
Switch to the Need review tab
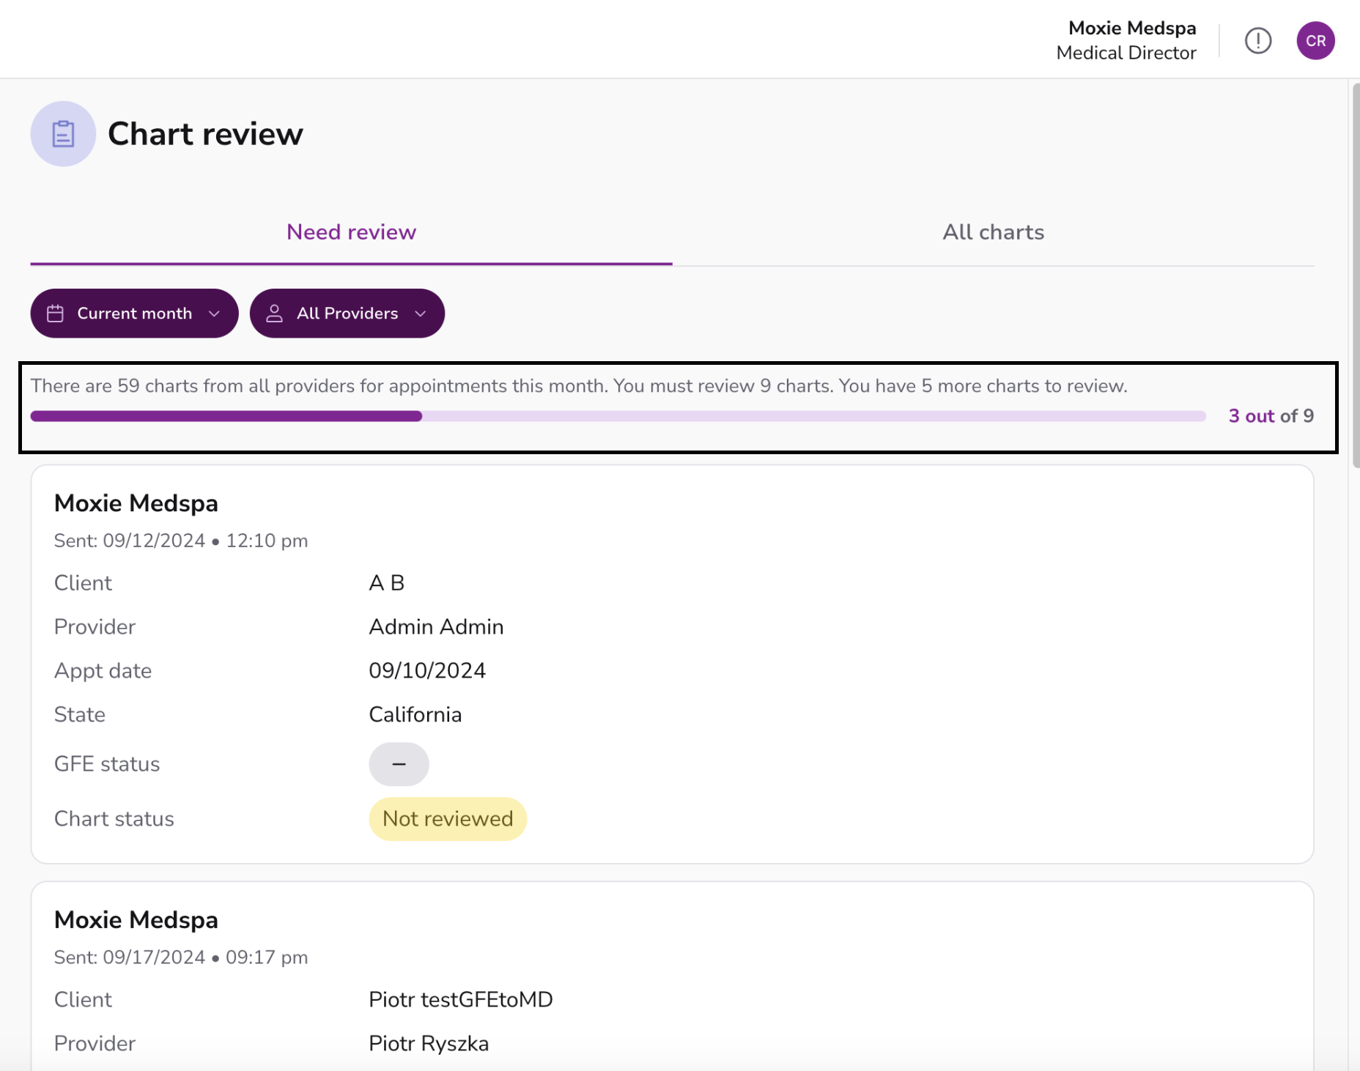351,232
